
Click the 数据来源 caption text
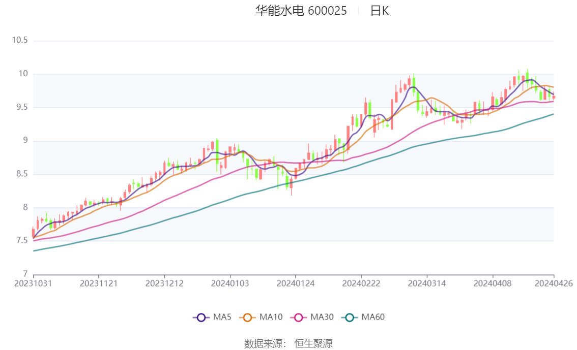264,344
